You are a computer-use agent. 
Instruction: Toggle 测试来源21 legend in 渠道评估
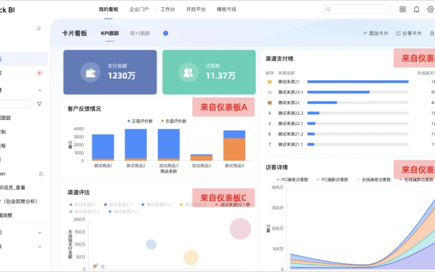point(83,205)
